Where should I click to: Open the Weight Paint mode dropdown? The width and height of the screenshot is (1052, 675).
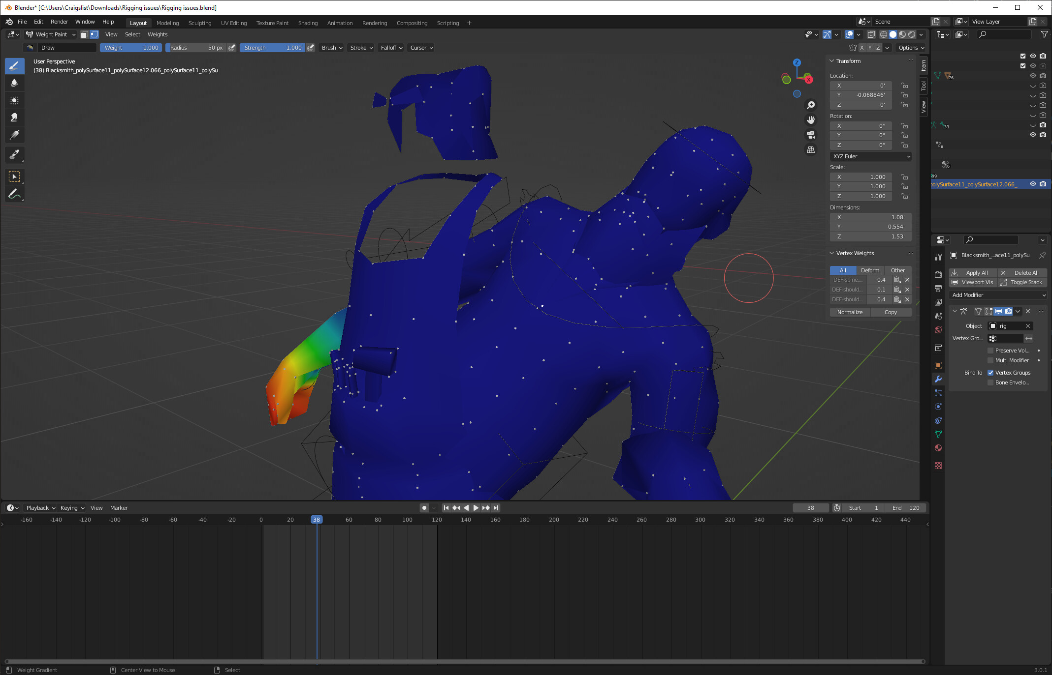coord(51,34)
